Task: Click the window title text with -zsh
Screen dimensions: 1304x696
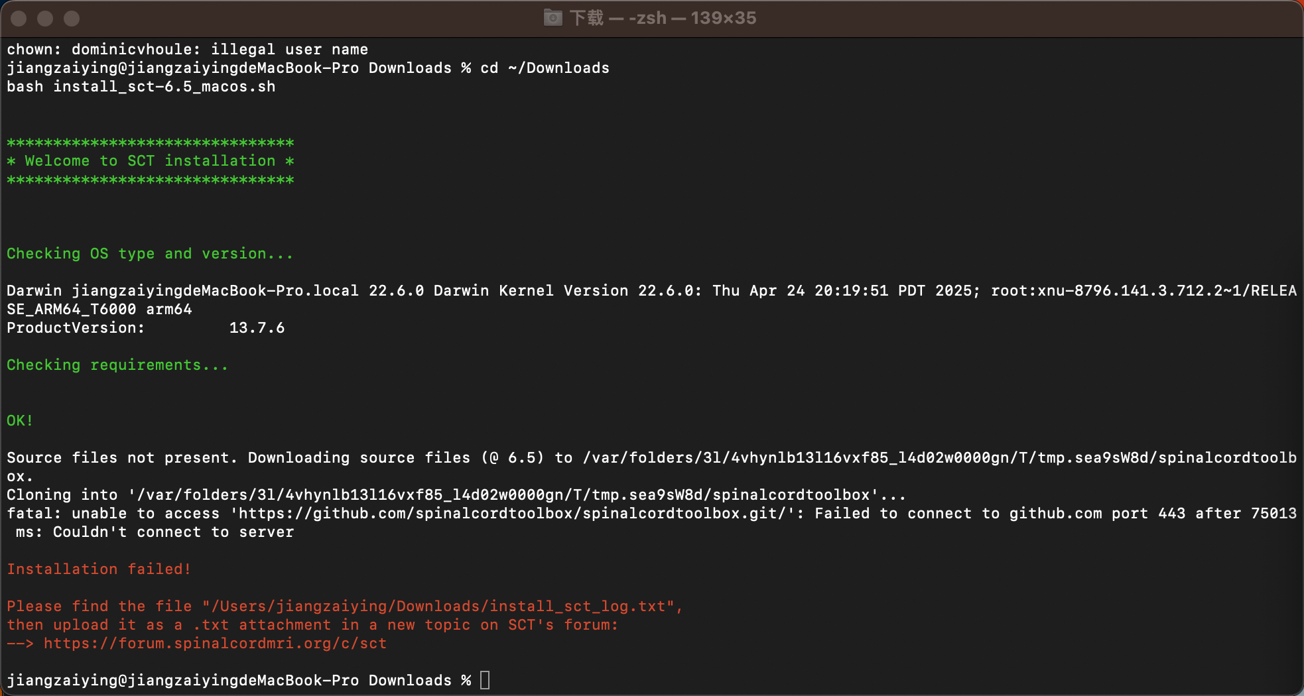Action: pos(663,18)
